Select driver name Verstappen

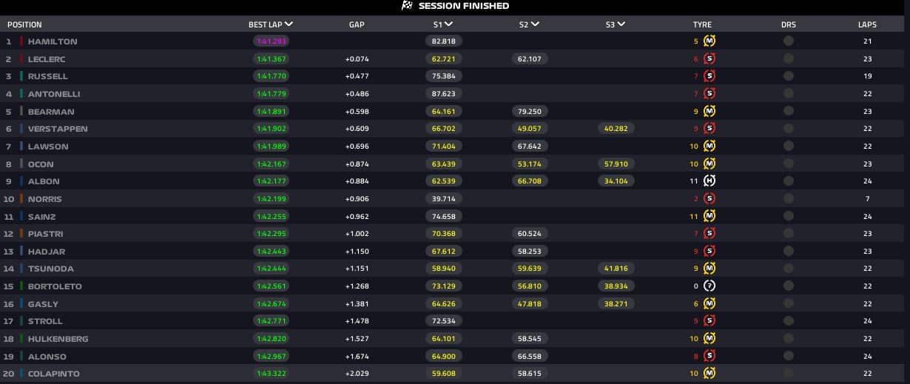tap(58, 129)
